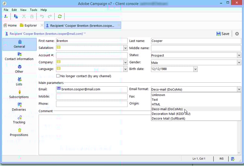Open the Contact information section
The width and height of the screenshot is (244, 166).
[x=19, y=57]
